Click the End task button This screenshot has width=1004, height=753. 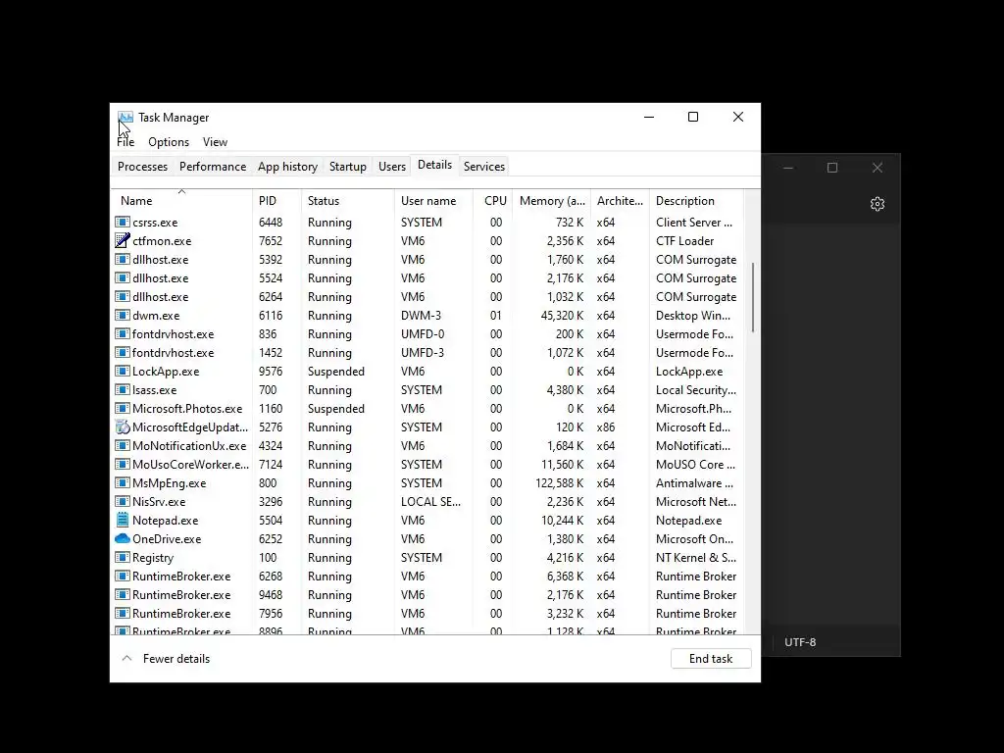tap(711, 658)
